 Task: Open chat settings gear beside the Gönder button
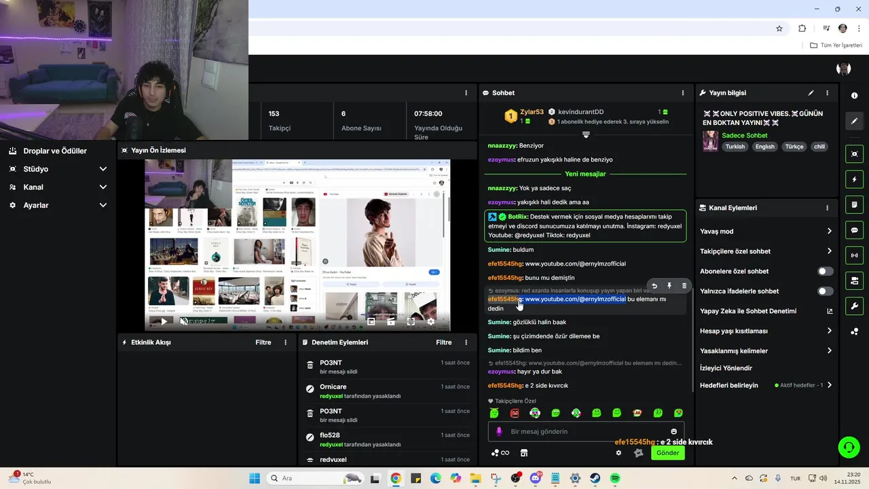click(618, 453)
